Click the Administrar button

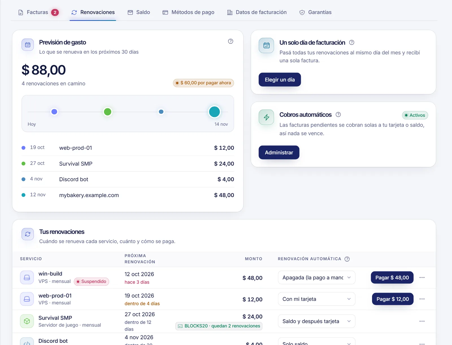point(279,152)
